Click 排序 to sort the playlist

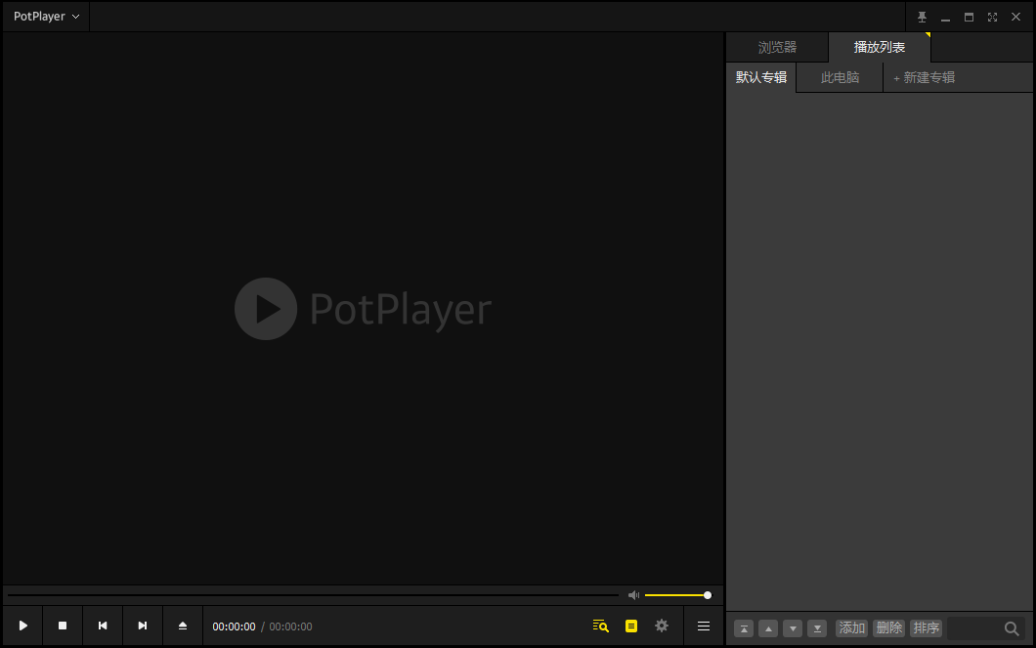[x=926, y=627]
